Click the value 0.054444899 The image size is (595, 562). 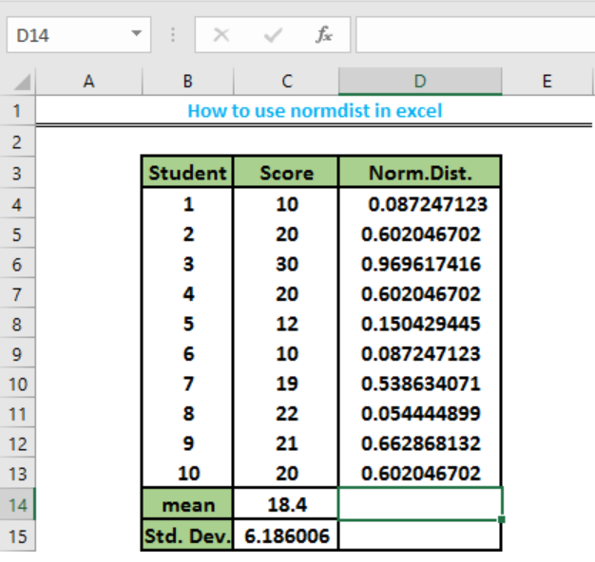(x=421, y=414)
